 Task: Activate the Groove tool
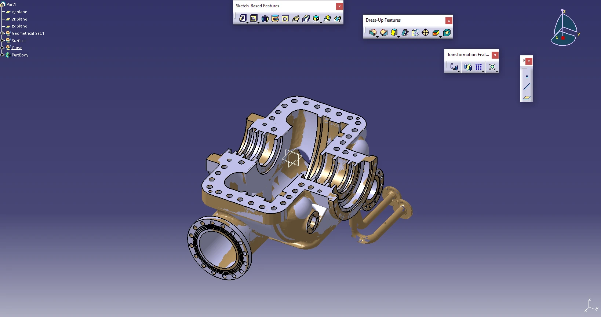click(275, 19)
